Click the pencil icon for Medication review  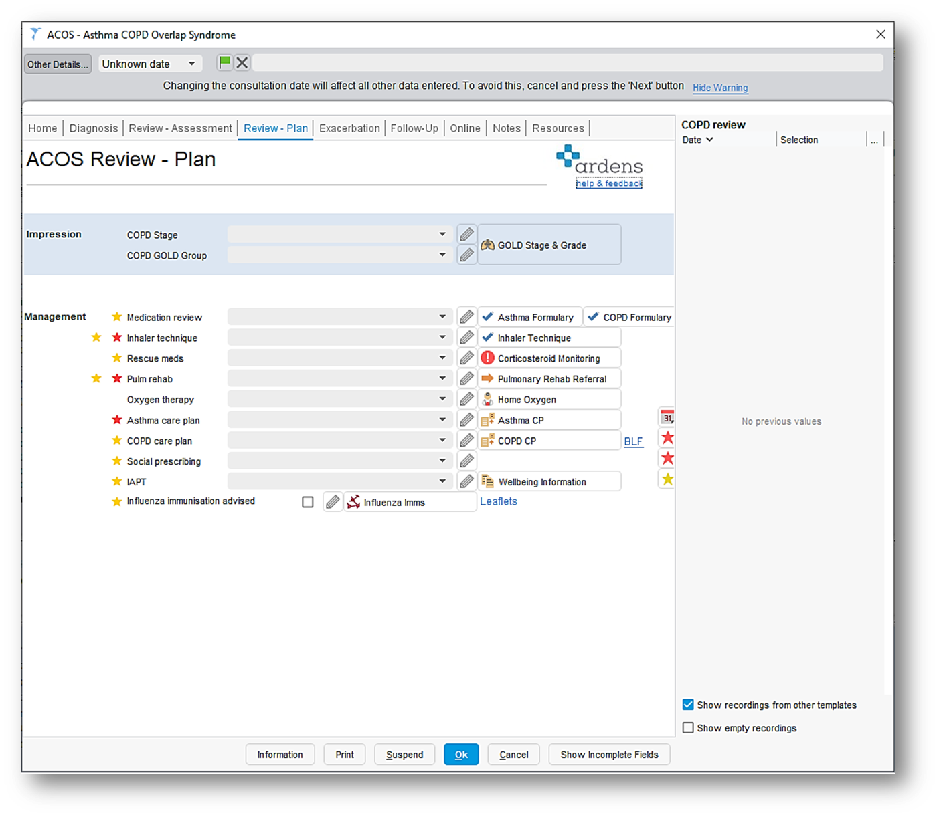pyautogui.click(x=466, y=317)
